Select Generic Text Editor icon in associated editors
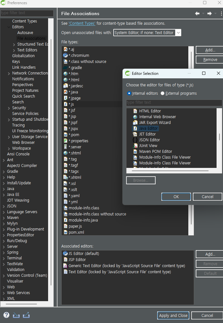The width and height of the screenshot is (223, 323). click(x=65, y=266)
